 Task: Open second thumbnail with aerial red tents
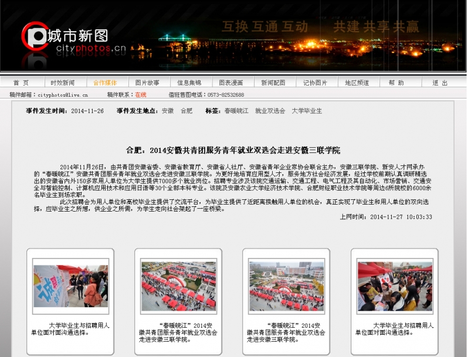(178, 286)
